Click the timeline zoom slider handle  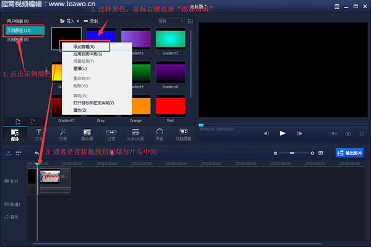[x=292, y=153]
